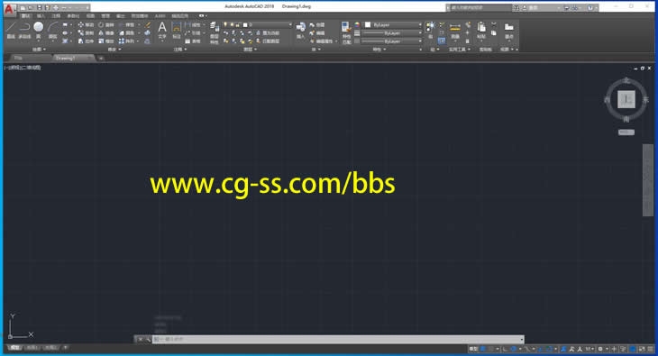Viewport: 658px width, 356px height.
Task: Click the new drawing tab plus button
Action: (x=101, y=58)
